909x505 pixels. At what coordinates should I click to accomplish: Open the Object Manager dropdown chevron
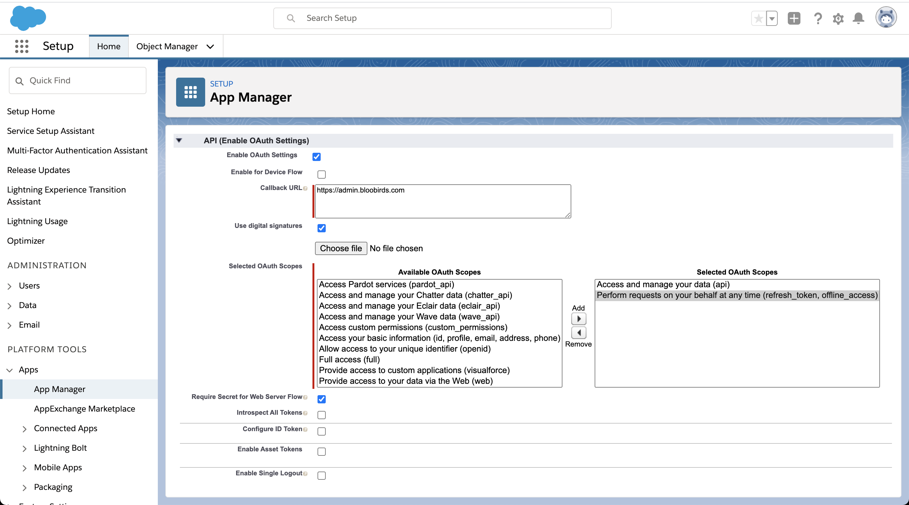point(210,47)
